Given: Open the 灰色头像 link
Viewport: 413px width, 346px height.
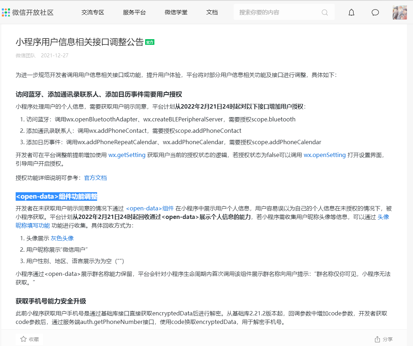Looking at the screenshot, I should (62, 238).
